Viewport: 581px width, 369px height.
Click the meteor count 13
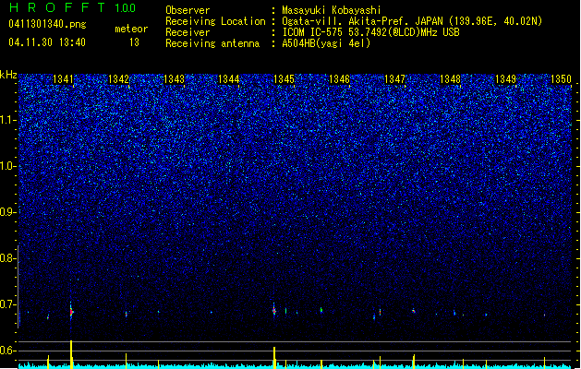click(134, 42)
